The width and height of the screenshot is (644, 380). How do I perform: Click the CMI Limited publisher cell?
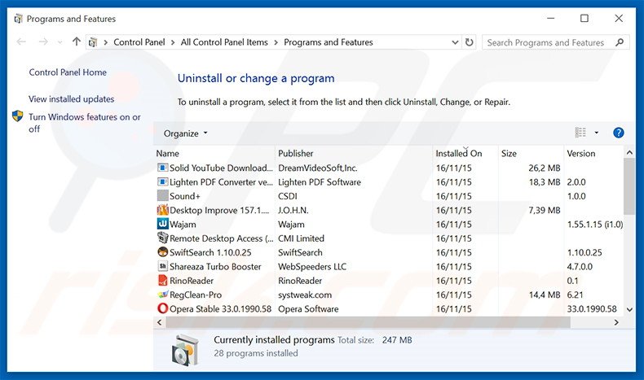pos(301,238)
